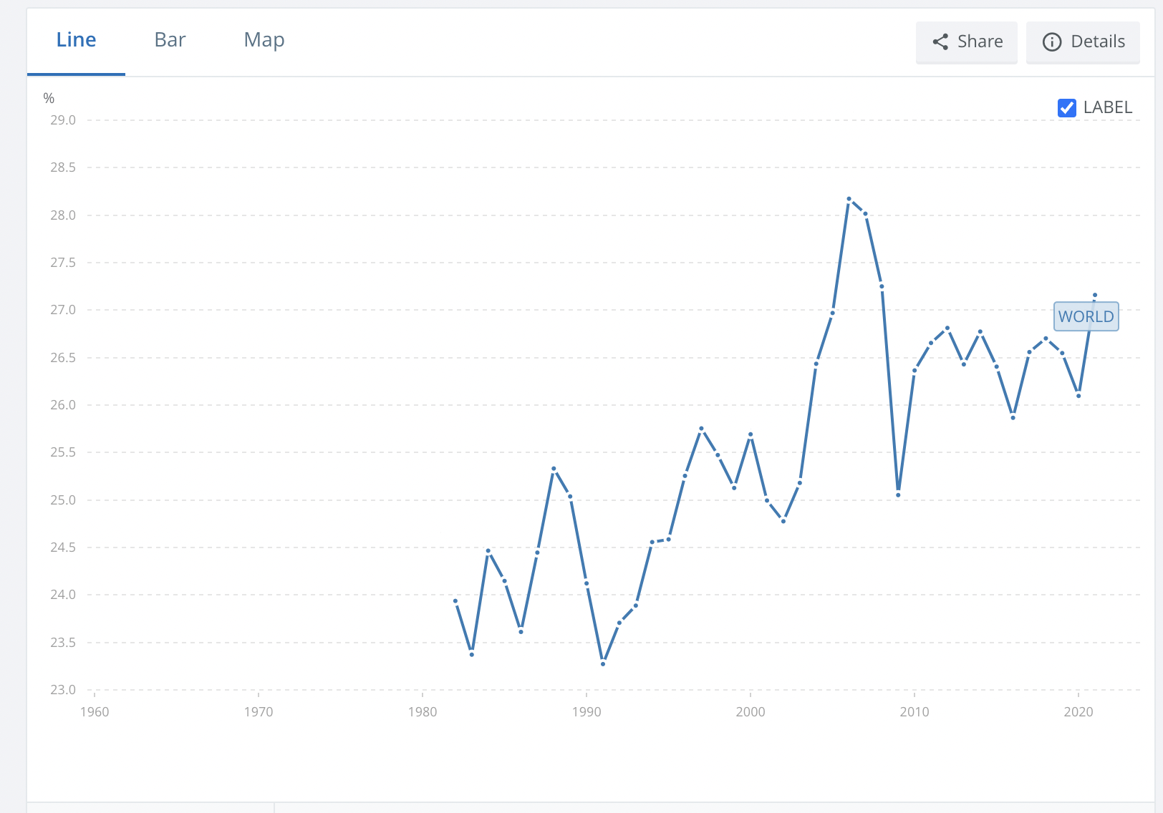Click the share icon in Share button

pos(940,42)
